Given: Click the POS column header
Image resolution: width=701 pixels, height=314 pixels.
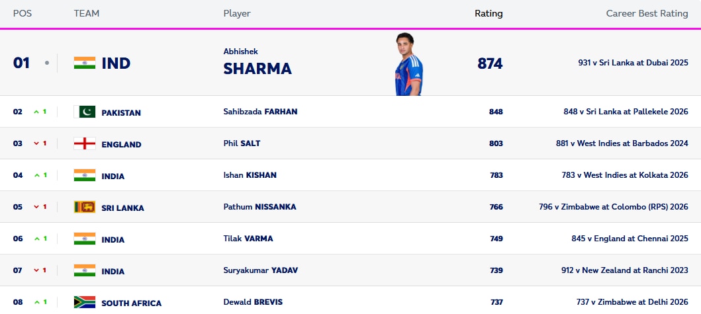Looking at the screenshot, I should (22, 13).
